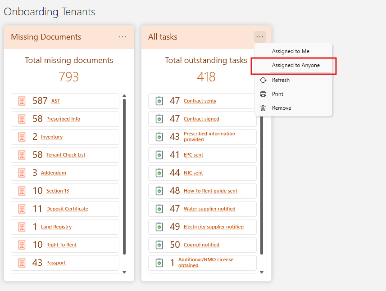386x291 pixels.
Task: Open All tasks more options menu
Action: pyautogui.click(x=259, y=37)
